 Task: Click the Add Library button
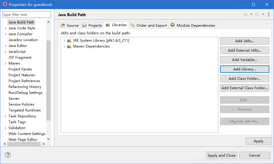(244, 69)
